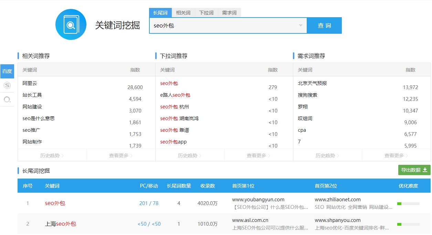
Task: Switch to the 相关词 tab
Action: point(183,12)
